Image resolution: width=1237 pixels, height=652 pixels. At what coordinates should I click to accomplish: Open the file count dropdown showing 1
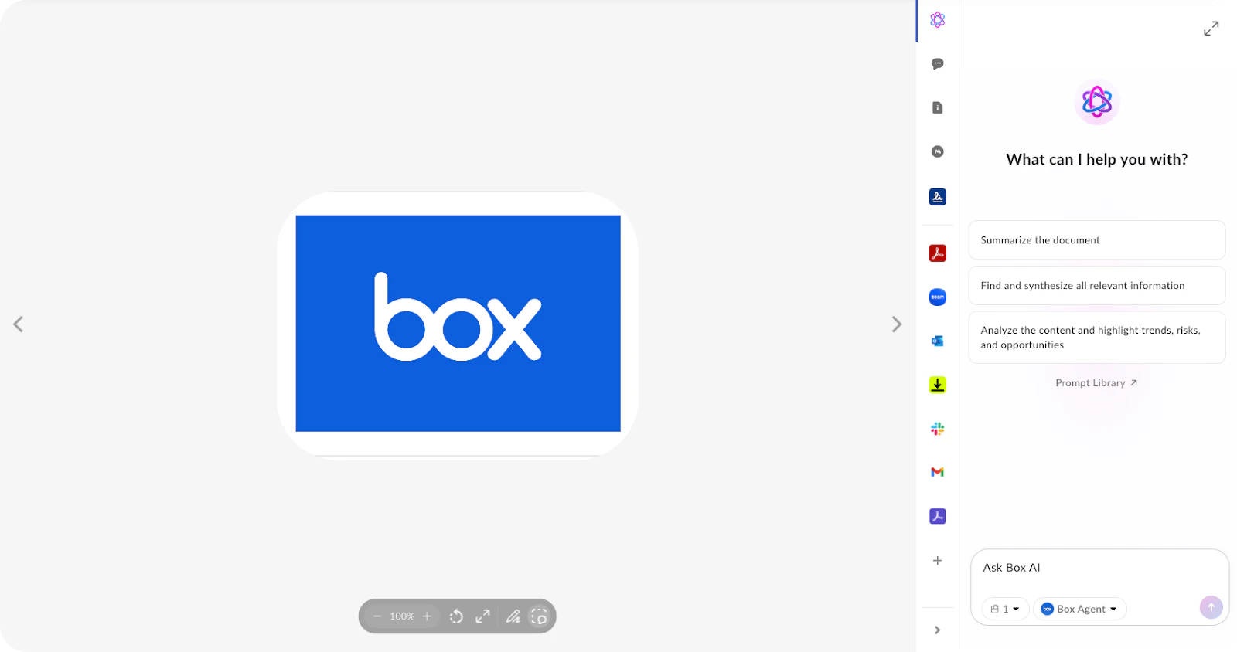1005,609
